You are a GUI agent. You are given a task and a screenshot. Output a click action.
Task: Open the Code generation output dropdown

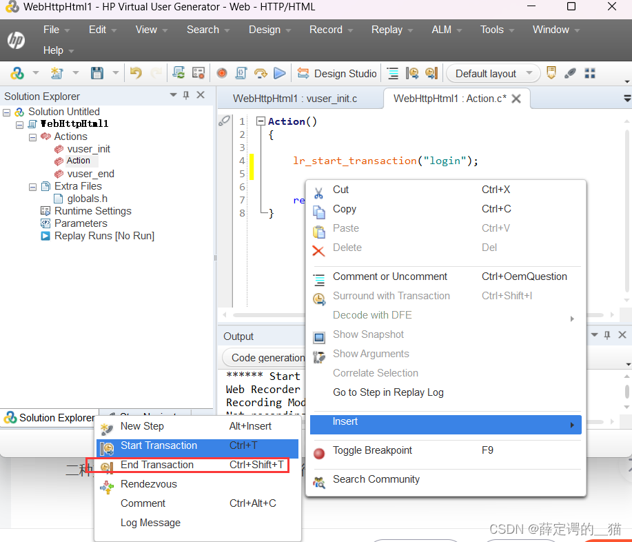(263, 358)
